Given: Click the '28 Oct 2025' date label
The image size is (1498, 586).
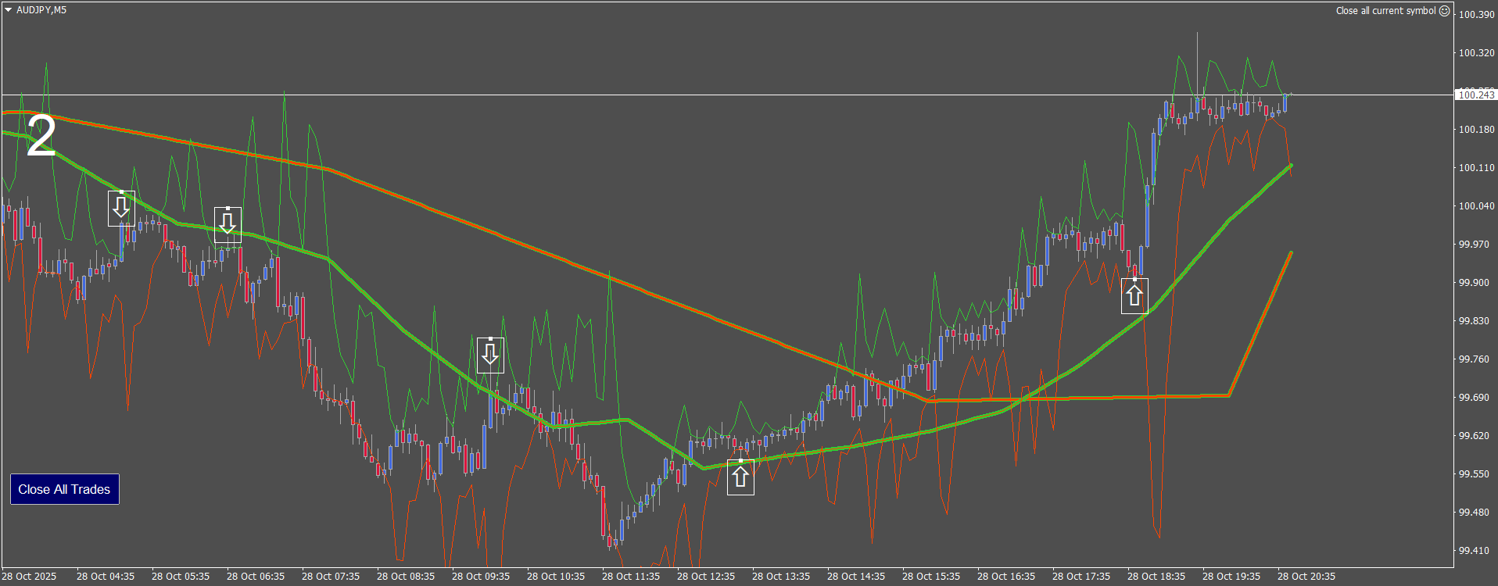Looking at the screenshot, I should 29,577.
